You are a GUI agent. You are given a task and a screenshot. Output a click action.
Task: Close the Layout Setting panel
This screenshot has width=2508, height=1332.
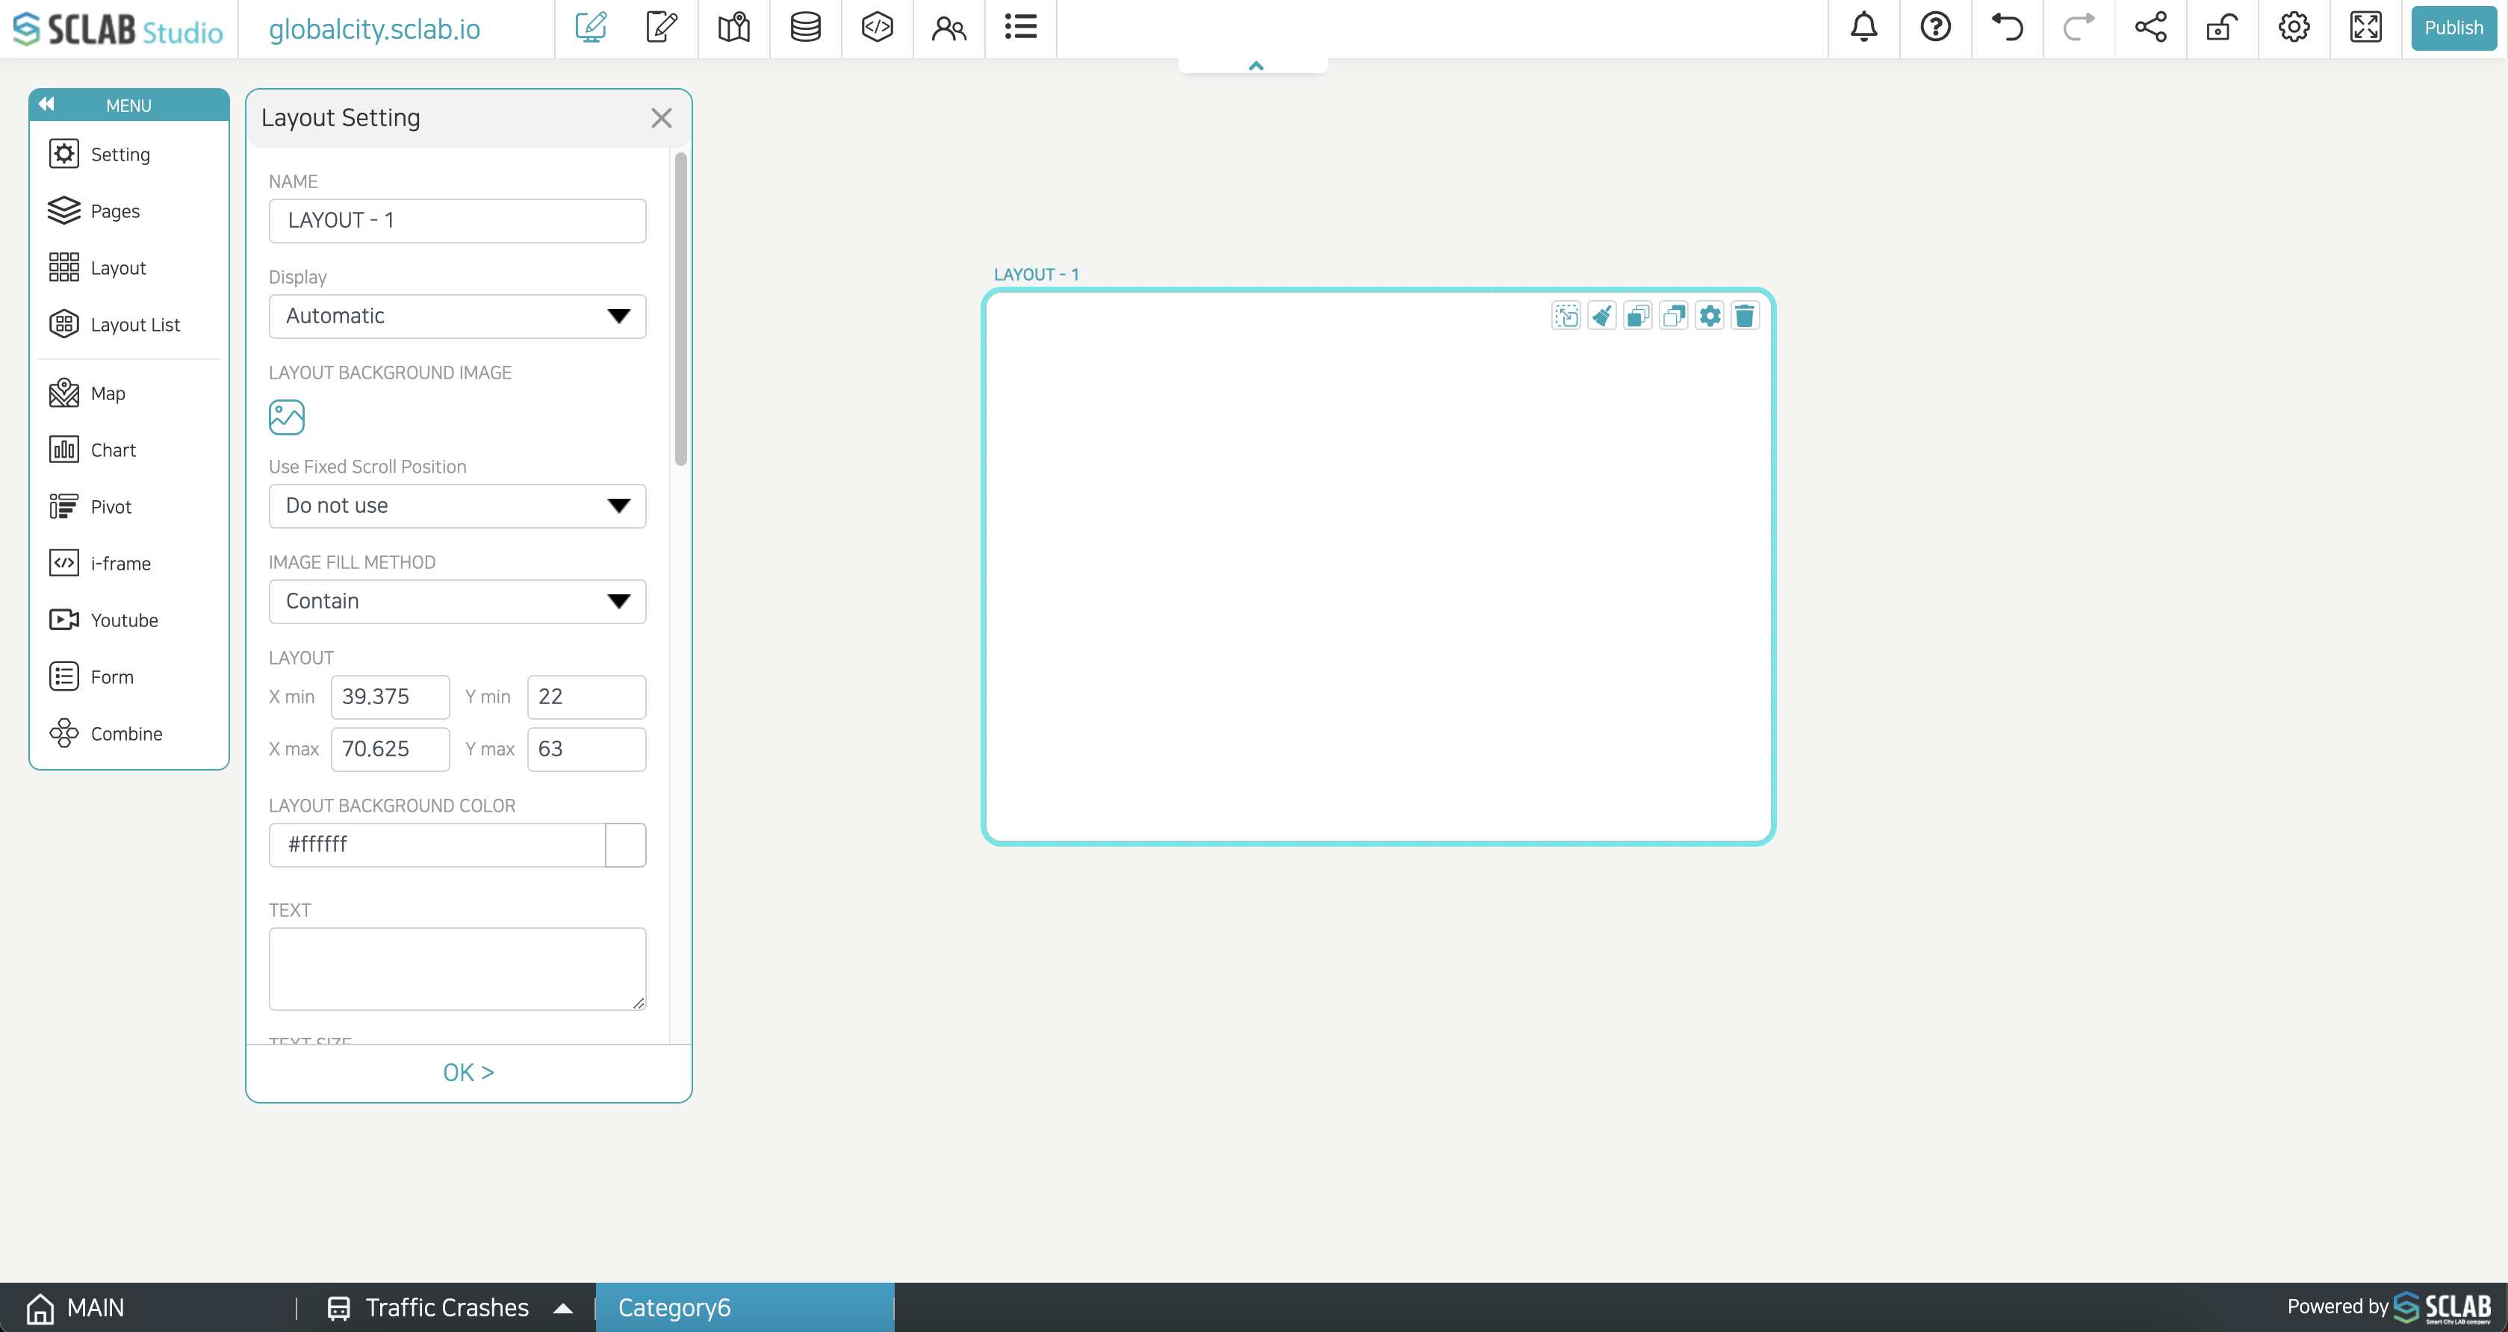(x=661, y=118)
